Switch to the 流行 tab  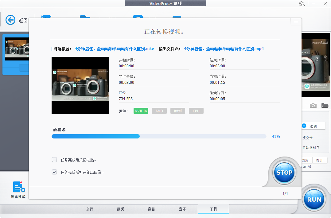coord(89,209)
